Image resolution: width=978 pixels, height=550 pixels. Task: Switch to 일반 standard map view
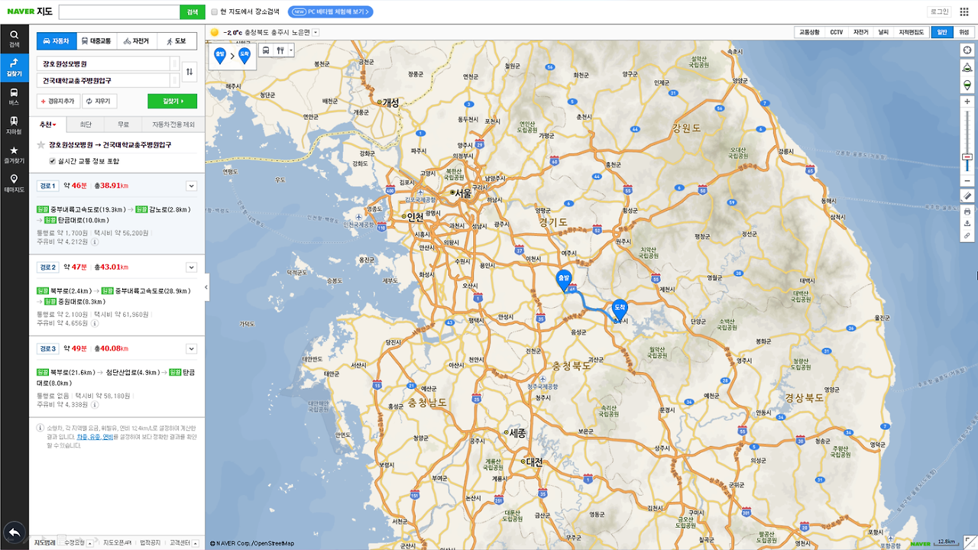pyautogui.click(x=942, y=32)
